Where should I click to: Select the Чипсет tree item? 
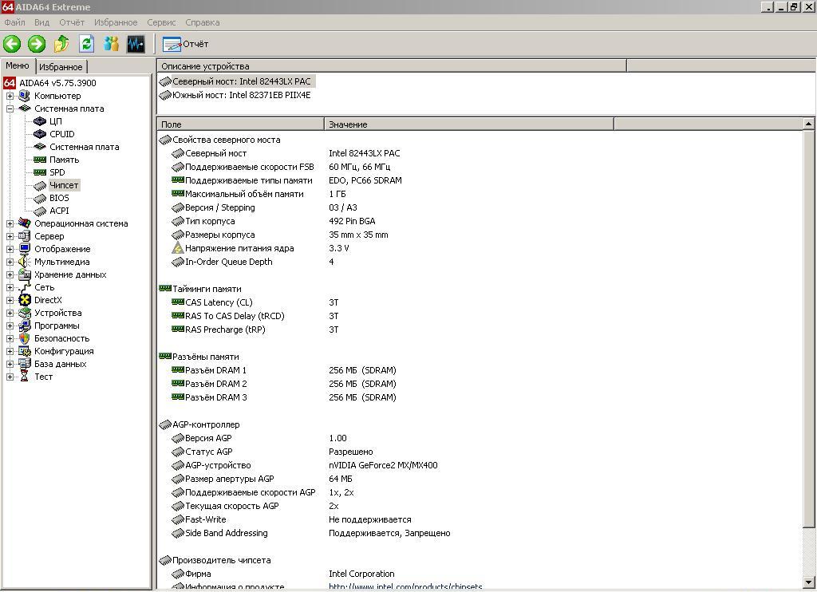64,185
